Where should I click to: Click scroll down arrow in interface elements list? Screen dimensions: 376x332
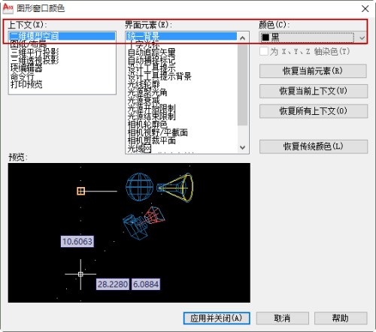click(242, 147)
